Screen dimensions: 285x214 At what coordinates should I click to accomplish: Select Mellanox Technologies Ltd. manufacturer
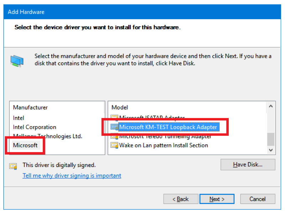tap(47, 136)
